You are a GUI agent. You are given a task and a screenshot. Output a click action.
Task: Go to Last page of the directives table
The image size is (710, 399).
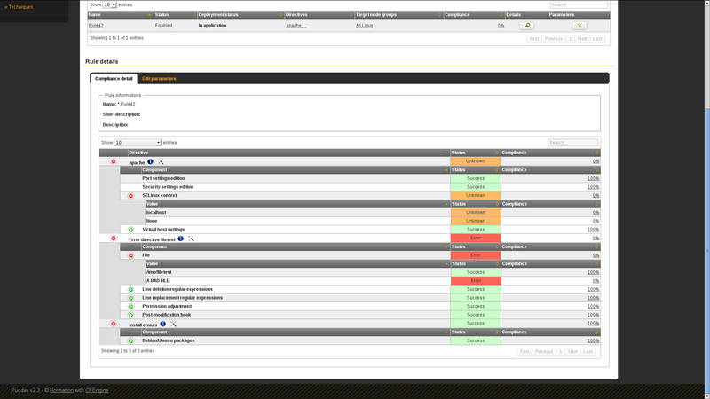588,352
